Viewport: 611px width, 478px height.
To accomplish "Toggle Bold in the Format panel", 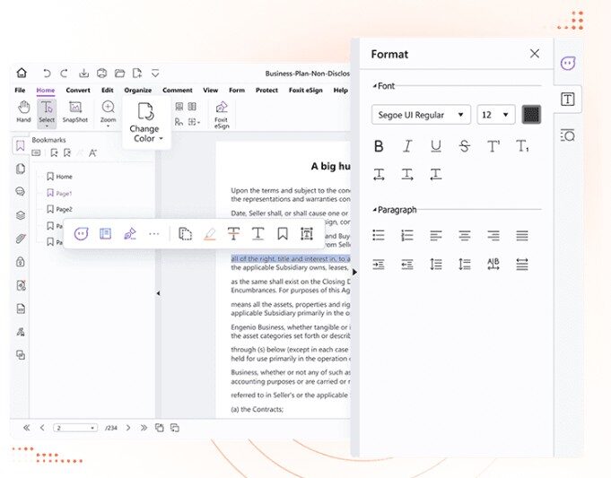I will pyautogui.click(x=379, y=146).
